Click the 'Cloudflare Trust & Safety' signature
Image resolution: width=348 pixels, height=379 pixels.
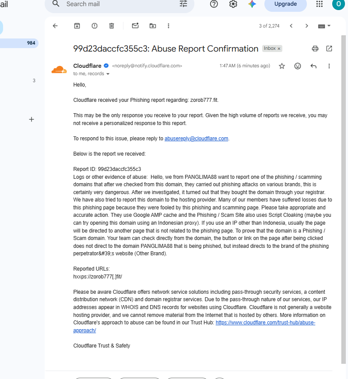click(x=102, y=346)
